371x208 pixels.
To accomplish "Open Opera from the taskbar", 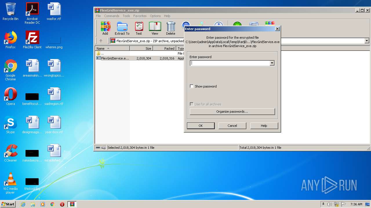I will (62, 204).
